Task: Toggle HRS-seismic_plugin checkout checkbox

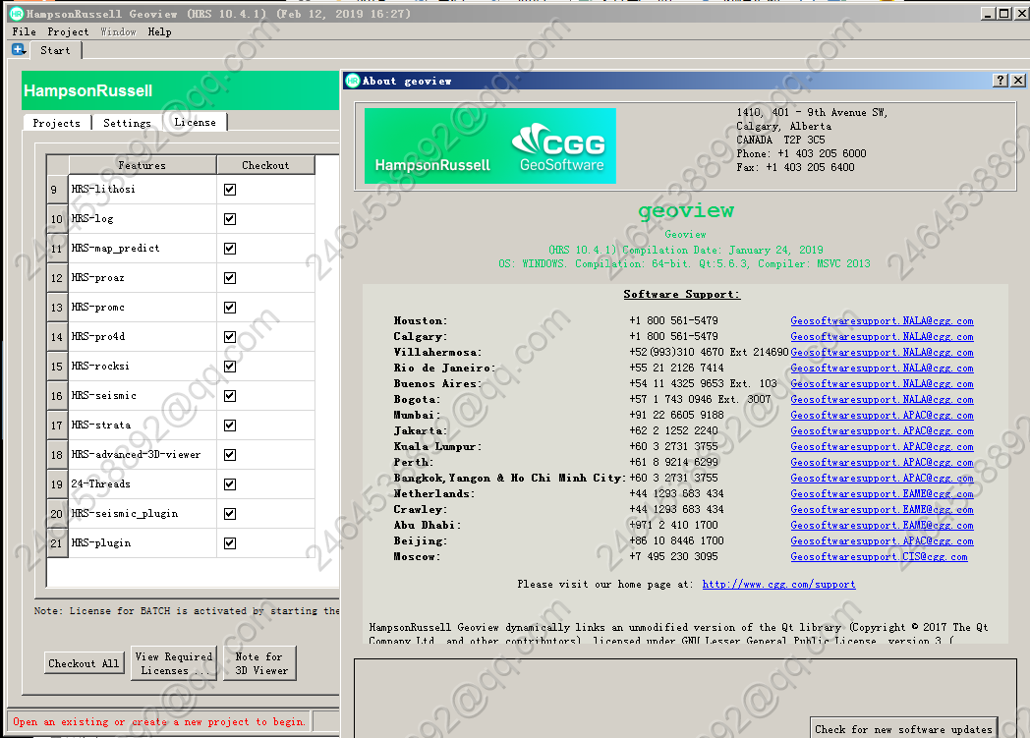Action: point(230,513)
